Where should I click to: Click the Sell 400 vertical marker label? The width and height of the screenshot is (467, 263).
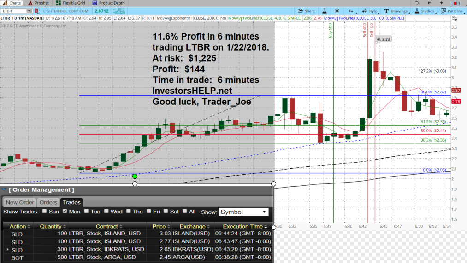tap(365, 30)
